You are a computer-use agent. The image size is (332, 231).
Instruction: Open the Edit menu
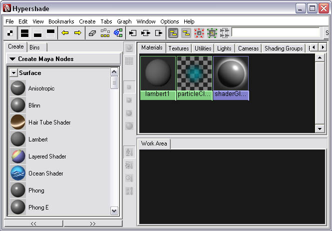23,21
